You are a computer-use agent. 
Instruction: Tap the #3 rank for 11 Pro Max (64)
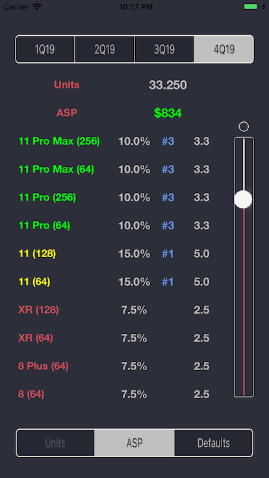click(168, 170)
